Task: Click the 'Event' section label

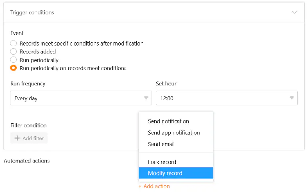Action: (x=17, y=33)
